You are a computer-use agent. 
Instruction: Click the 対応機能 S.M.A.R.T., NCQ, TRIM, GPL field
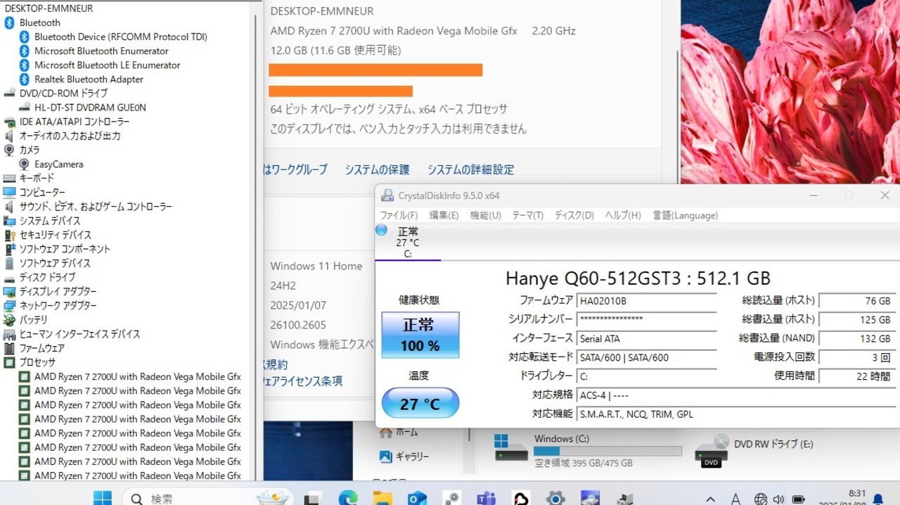point(736,414)
